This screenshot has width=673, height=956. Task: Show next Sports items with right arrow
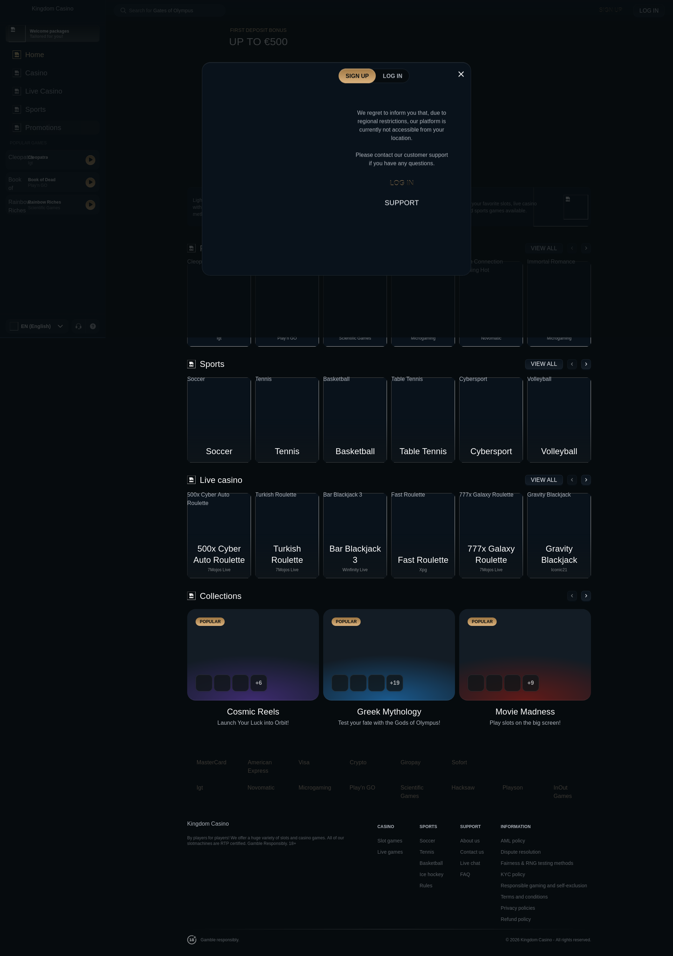[x=586, y=364]
